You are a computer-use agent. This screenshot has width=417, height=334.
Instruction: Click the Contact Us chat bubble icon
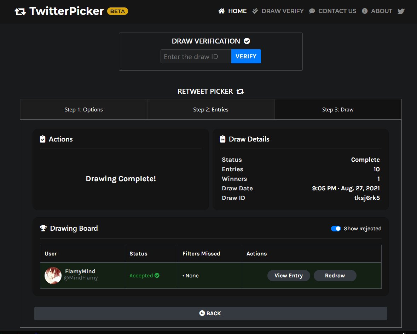click(x=312, y=11)
